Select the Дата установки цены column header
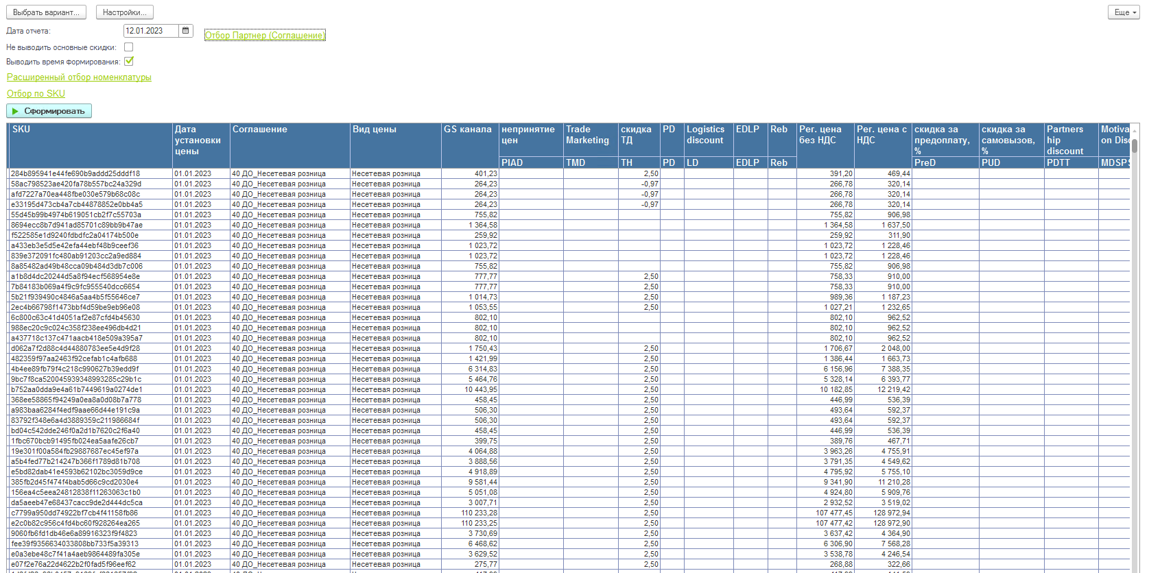Screen dimensions: 1149x573 click(x=201, y=145)
